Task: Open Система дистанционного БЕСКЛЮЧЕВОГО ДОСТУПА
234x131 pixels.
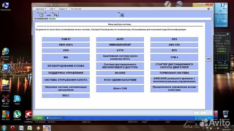Action: 120,66
